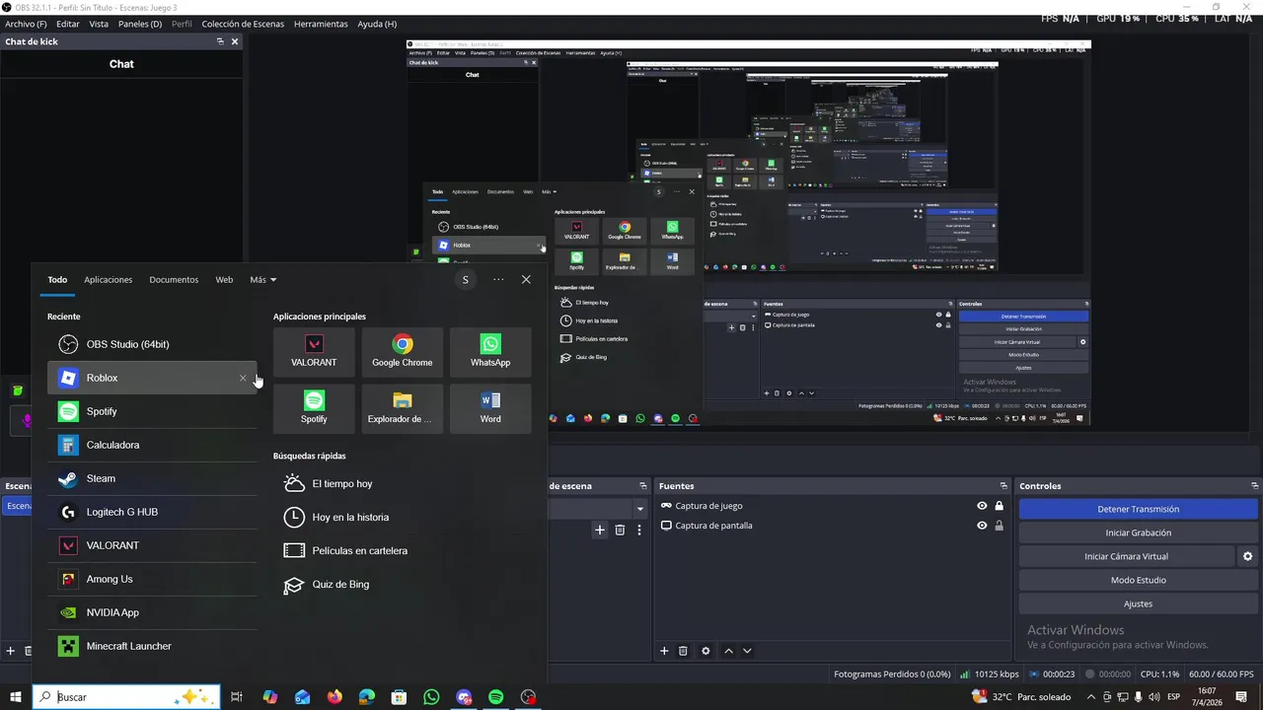
Task: Toggle lock on Captura de juego source
Action: (x=999, y=506)
